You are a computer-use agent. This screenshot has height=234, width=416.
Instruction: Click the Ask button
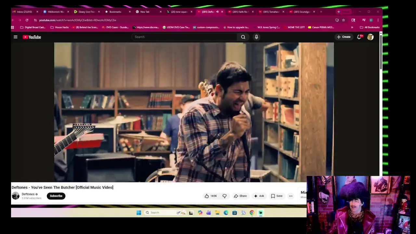259,196
